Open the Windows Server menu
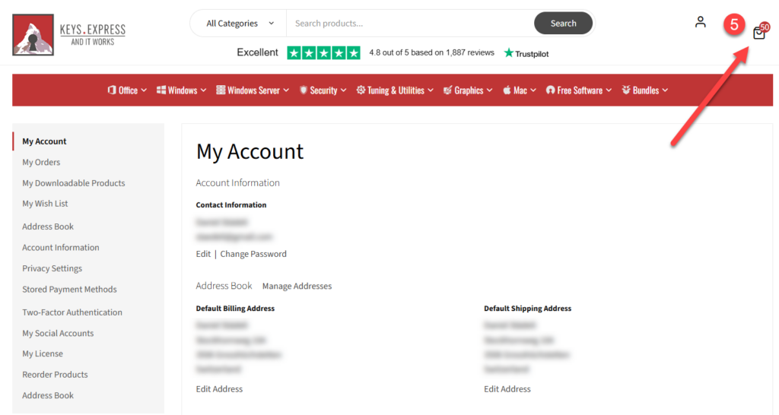The image size is (779, 415). pos(253,90)
